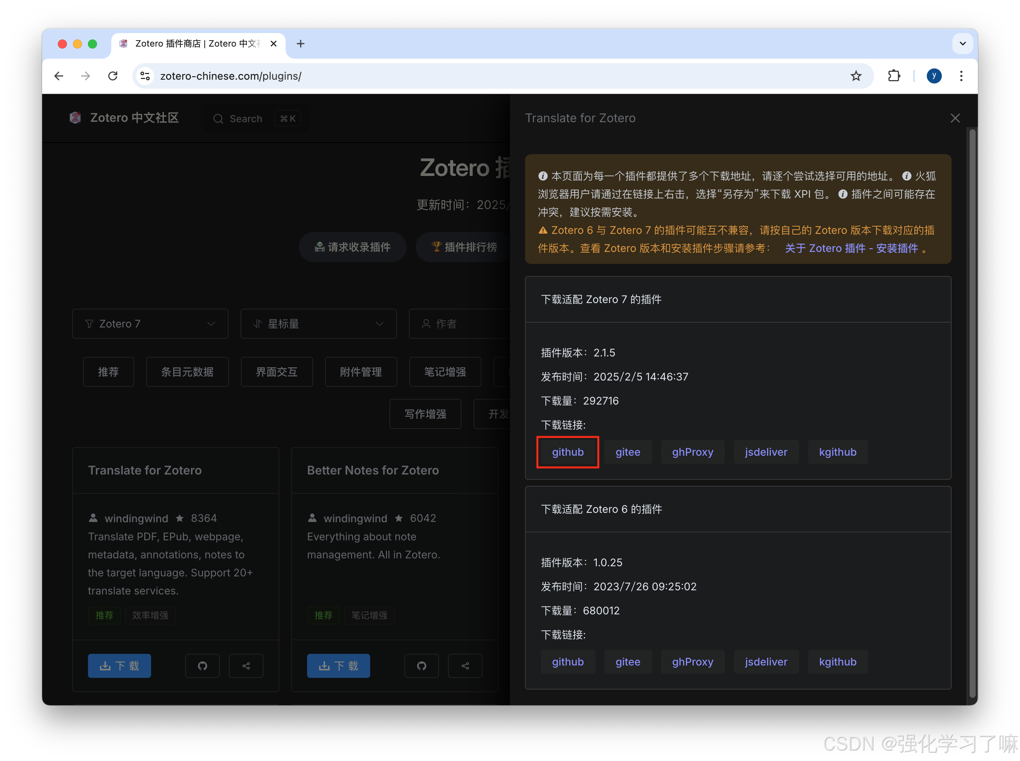Toggle the 推荐 category filter
The image size is (1020, 761).
pos(108,372)
